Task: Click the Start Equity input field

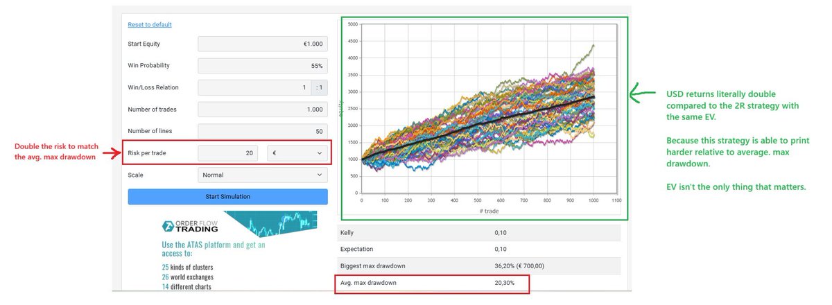Action: pyautogui.click(x=263, y=44)
